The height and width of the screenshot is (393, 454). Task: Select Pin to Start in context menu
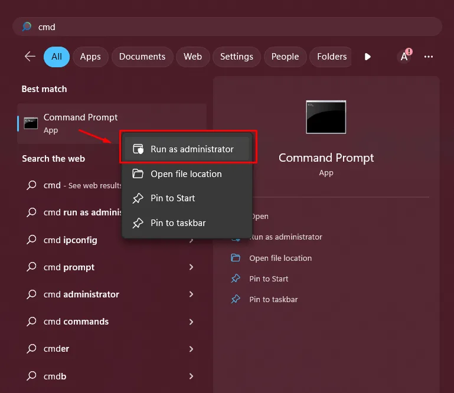[x=172, y=198]
